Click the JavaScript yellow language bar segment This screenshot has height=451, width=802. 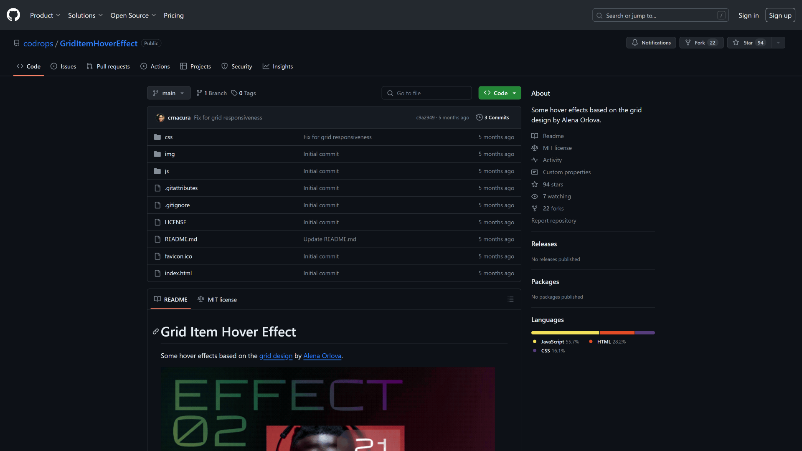click(x=565, y=333)
